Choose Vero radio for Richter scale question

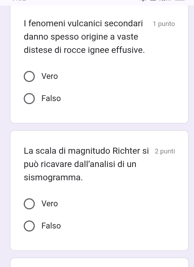click(x=30, y=204)
